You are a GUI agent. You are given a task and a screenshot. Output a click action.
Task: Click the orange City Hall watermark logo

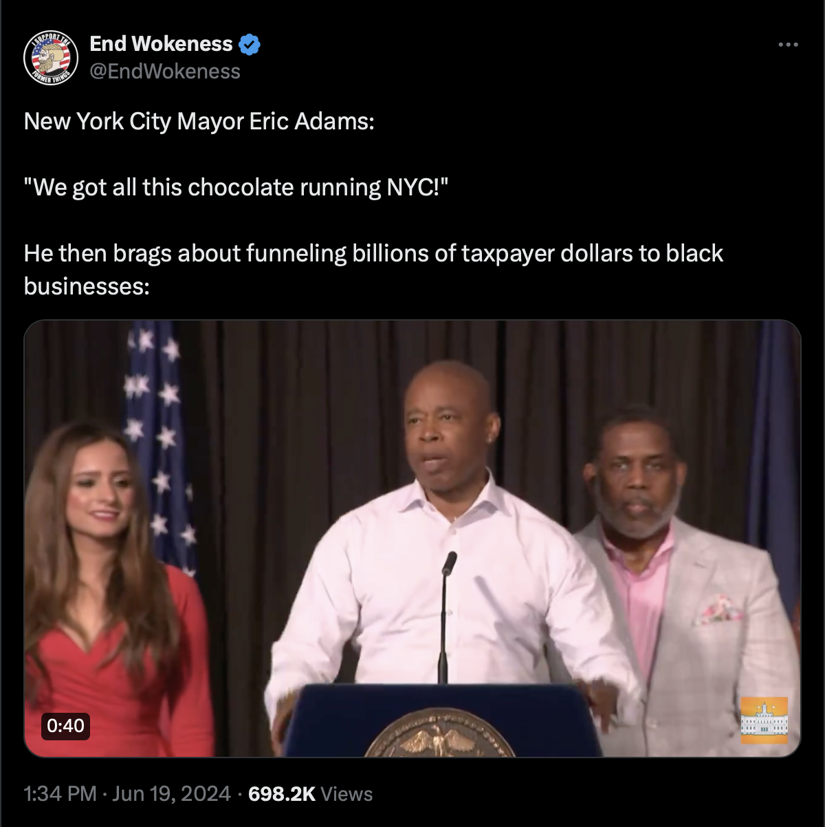click(x=764, y=720)
